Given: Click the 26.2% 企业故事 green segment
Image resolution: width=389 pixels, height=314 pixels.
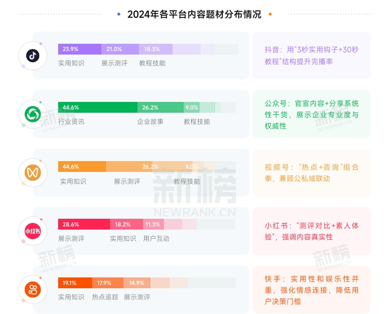Looking at the screenshot, I should click(x=161, y=108).
